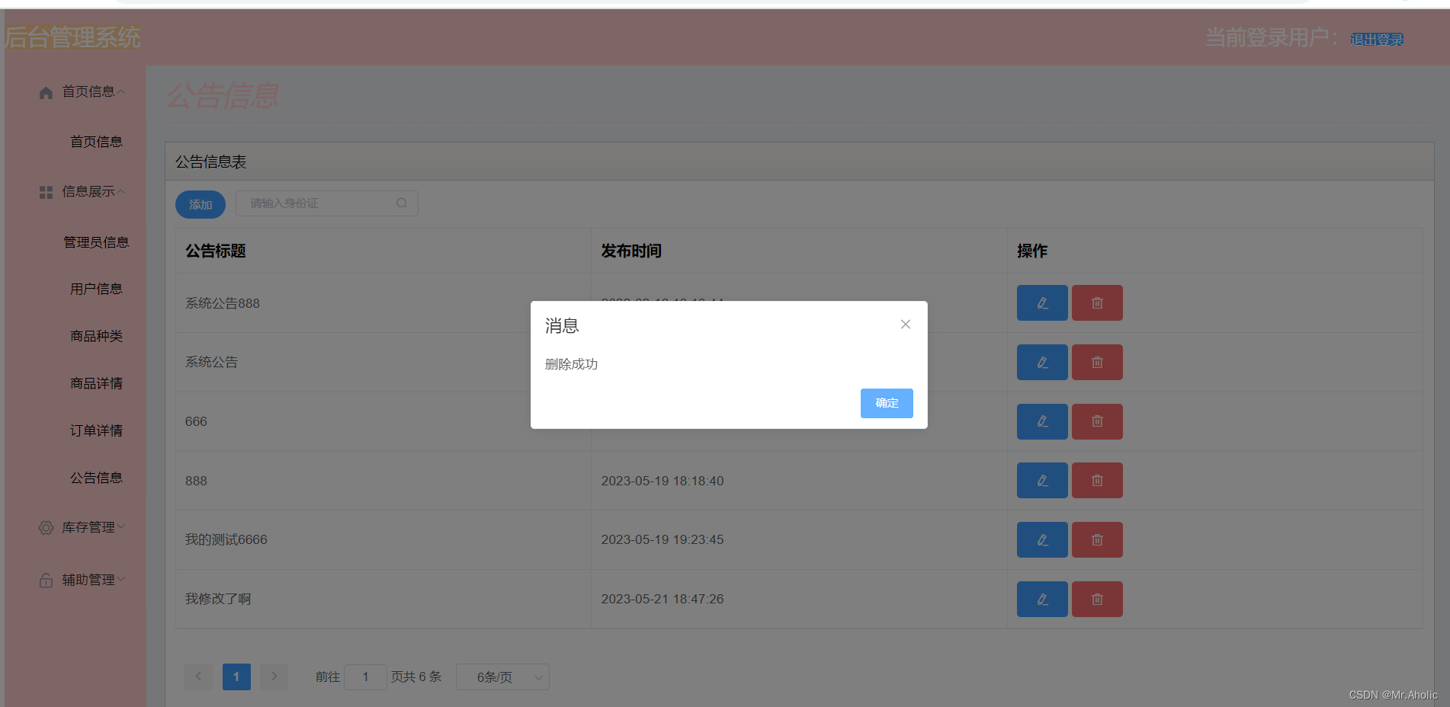This screenshot has height=707, width=1450.
Task: Click the search magnifier icon in the input
Action: [x=402, y=203]
